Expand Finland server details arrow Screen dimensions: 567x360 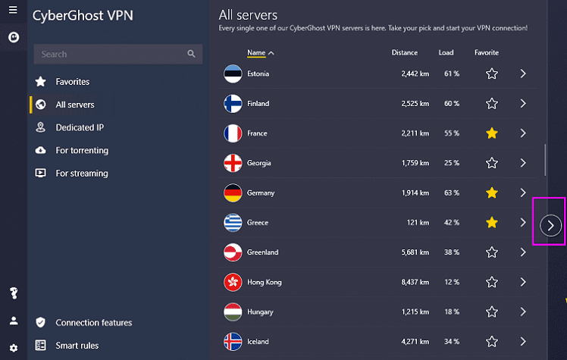(523, 104)
